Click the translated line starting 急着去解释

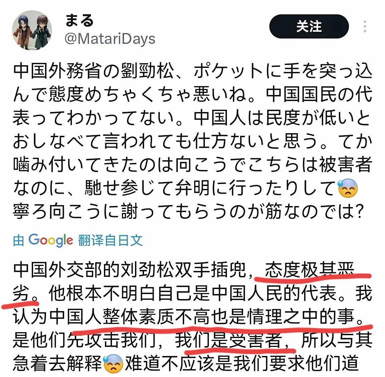coord(186,364)
